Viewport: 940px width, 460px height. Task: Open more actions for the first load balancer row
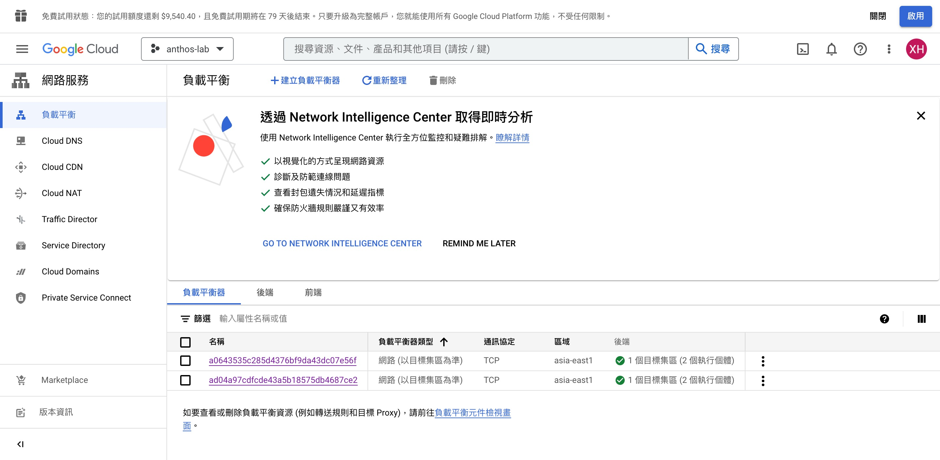click(x=763, y=361)
